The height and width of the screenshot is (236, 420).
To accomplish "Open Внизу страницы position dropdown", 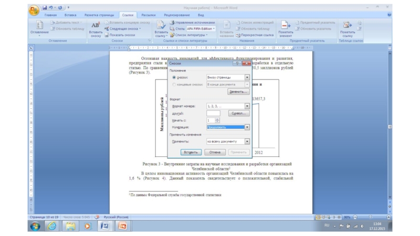I will click(228, 77).
